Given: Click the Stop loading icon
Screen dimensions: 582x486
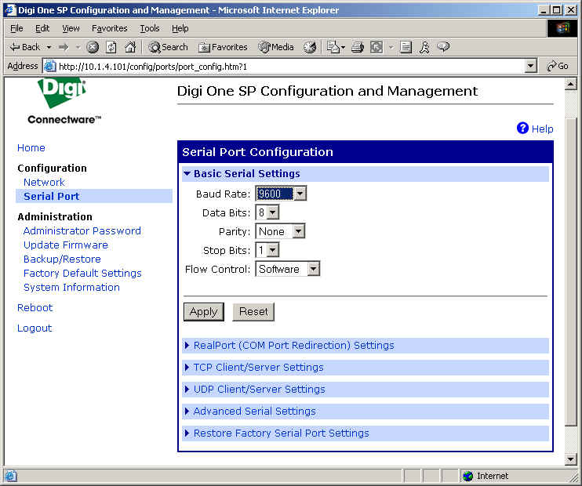Looking at the screenshot, I should (x=93, y=47).
